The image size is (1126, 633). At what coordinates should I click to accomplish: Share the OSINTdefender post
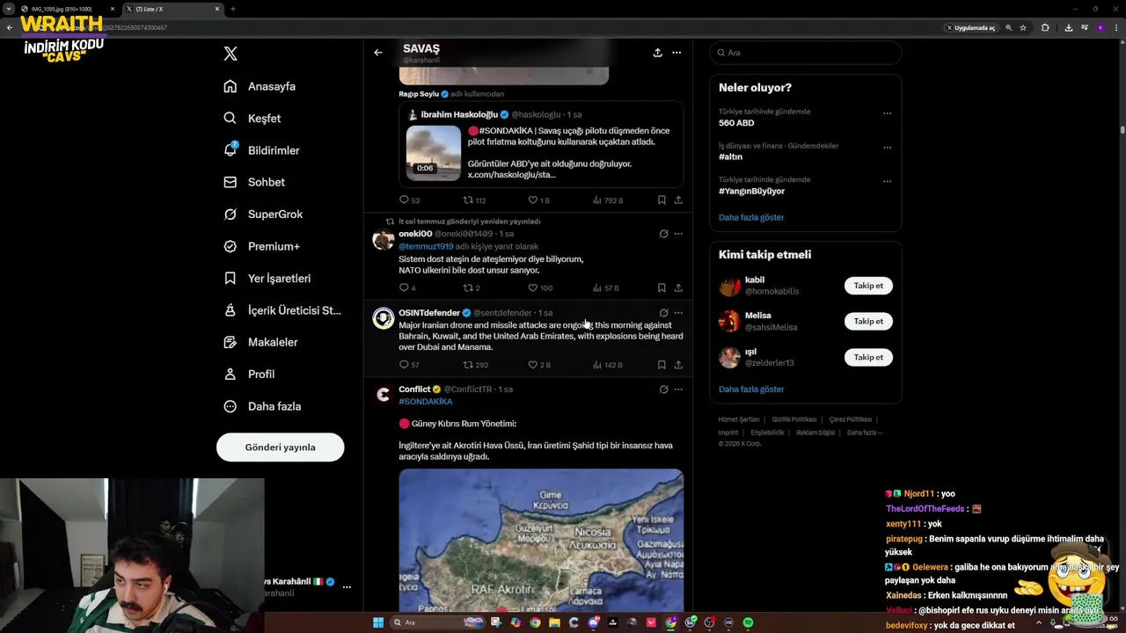pos(678,365)
